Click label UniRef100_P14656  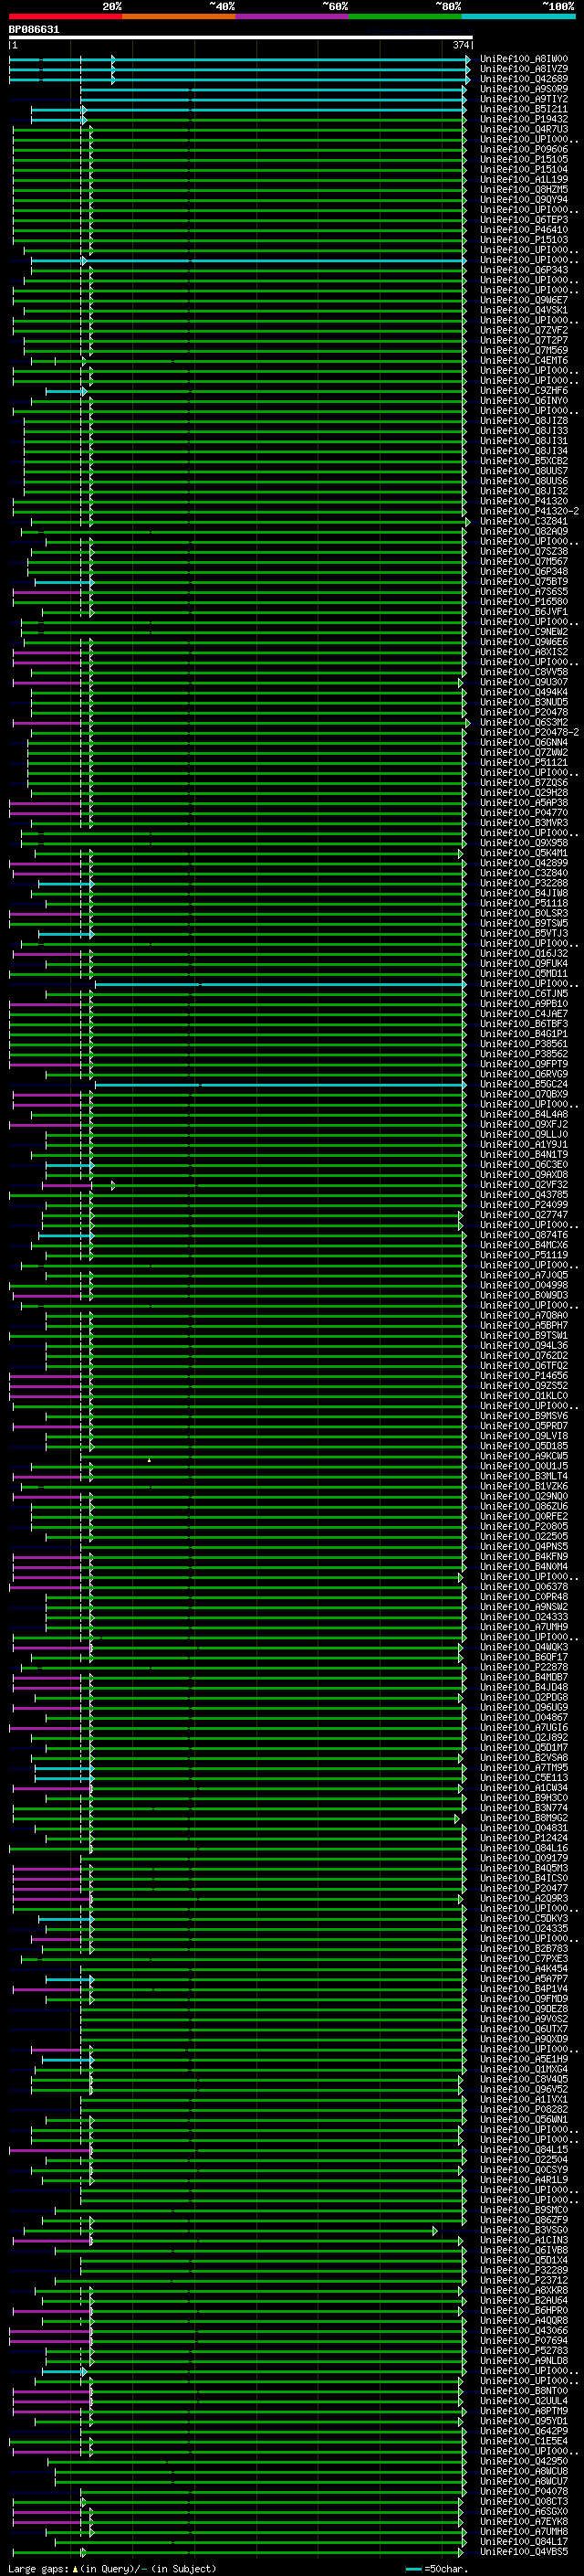pos(524,1376)
